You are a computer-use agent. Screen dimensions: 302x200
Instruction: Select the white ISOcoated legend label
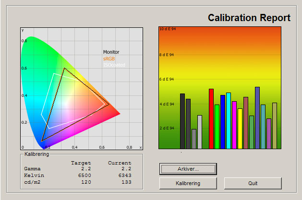tap(113, 65)
